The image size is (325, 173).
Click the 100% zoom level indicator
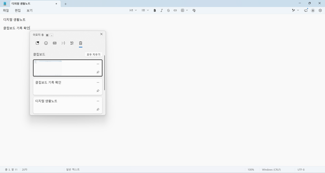coord(251,170)
